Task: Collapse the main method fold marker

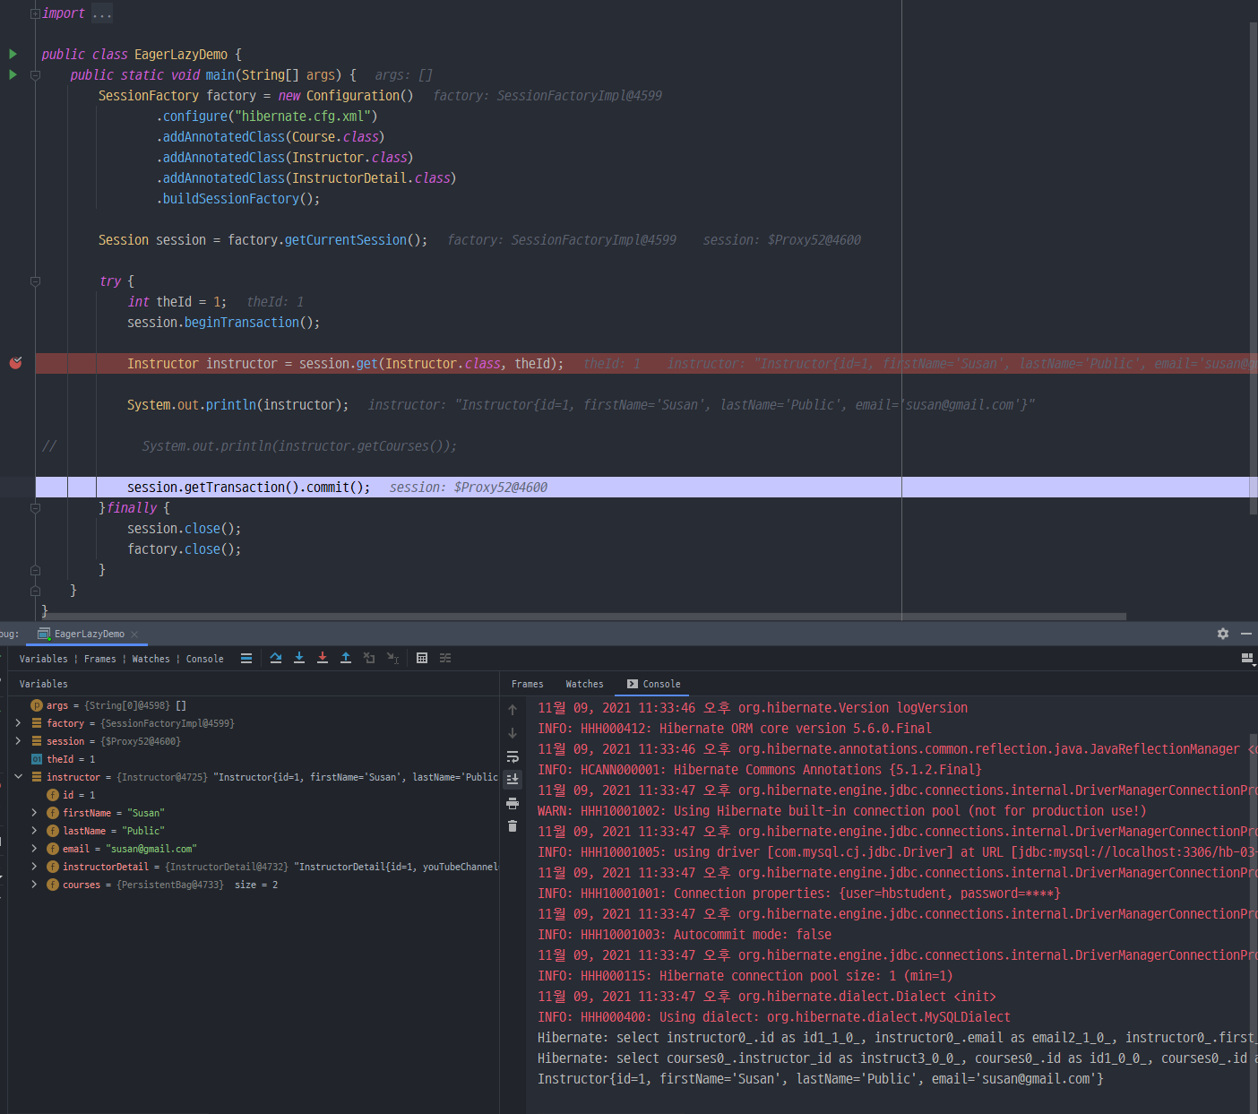Action: [x=35, y=75]
